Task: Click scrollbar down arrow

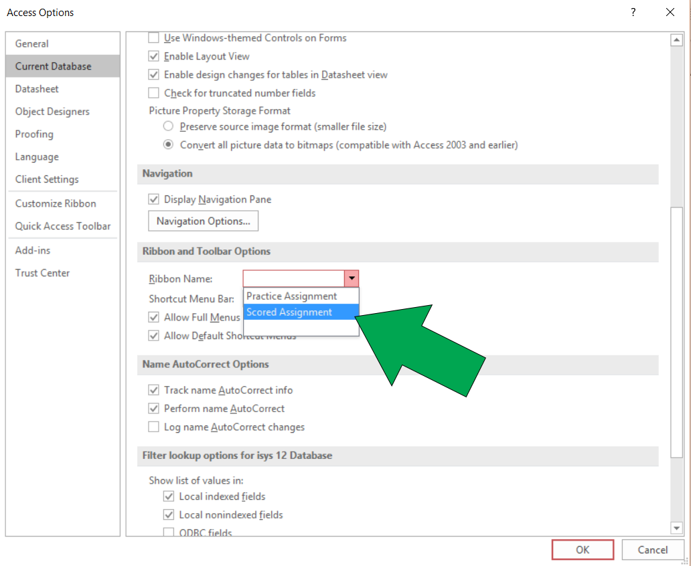Action: 676,528
